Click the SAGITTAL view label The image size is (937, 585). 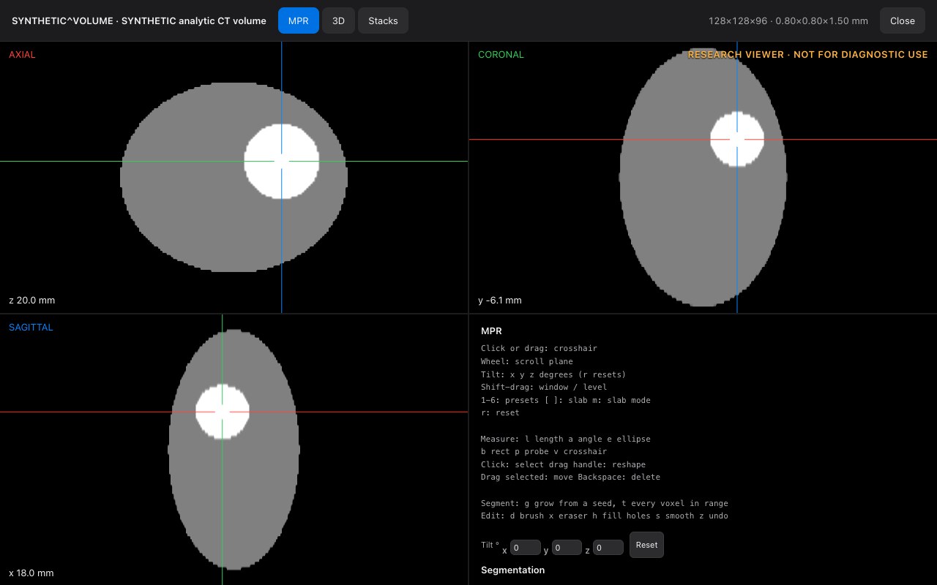click(31, 327)
